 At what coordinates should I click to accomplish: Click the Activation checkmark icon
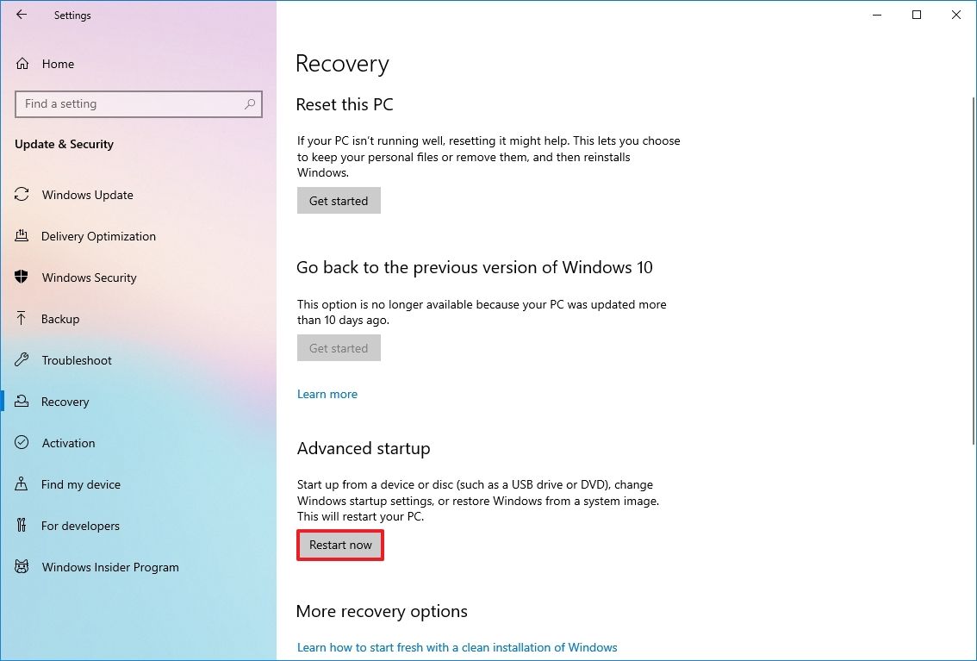coord(22,443)
